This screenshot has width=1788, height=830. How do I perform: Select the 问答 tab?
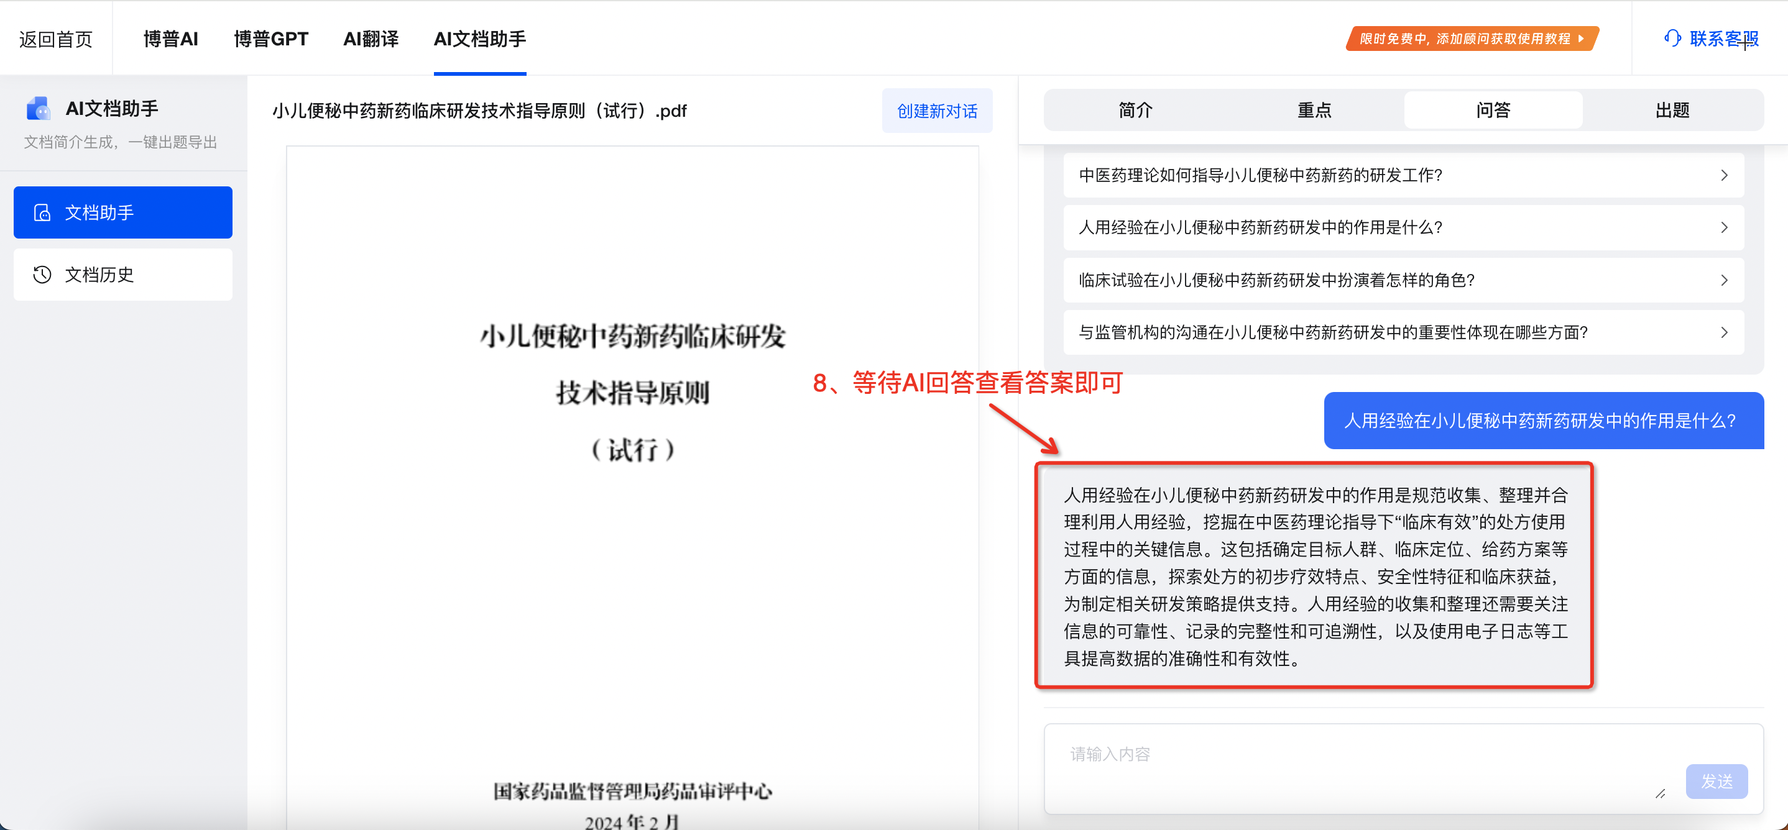[1494, 110]
